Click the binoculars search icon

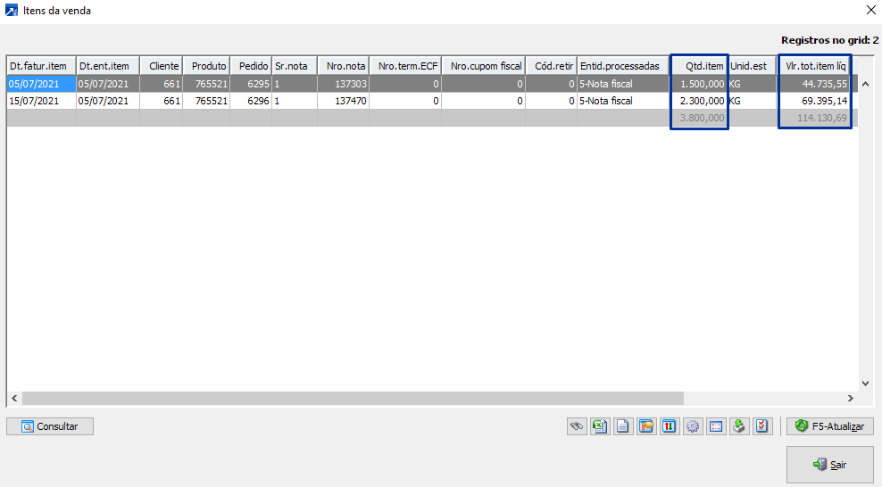click(577, 426)
